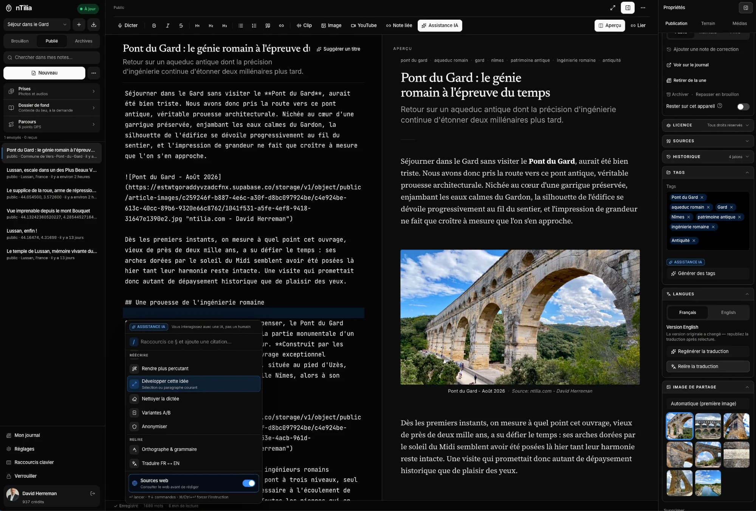Click the Chercher dans mes notes field
Screen dimensions: 756x511
52,57
